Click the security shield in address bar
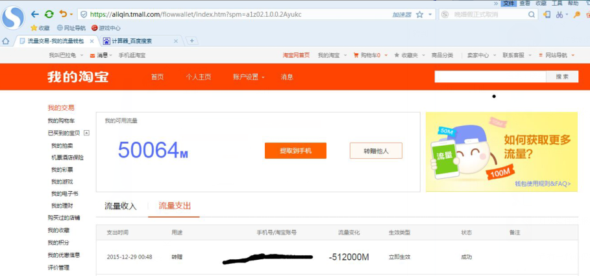The height and width of the screenshot is (276, 590). 84,15
